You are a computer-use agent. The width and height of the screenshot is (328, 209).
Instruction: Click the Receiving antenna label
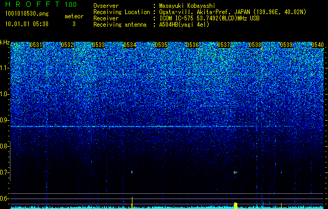pyautogui.click(x=120, y=25)
